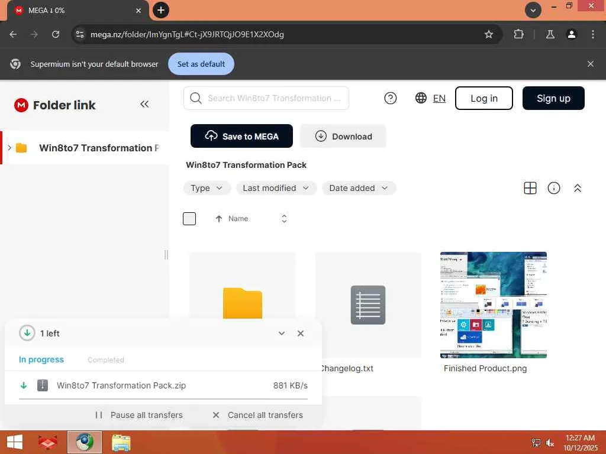The image size is (606, 454).
Task: Open the Changelog.txt file tile
Action: (368, 305)
